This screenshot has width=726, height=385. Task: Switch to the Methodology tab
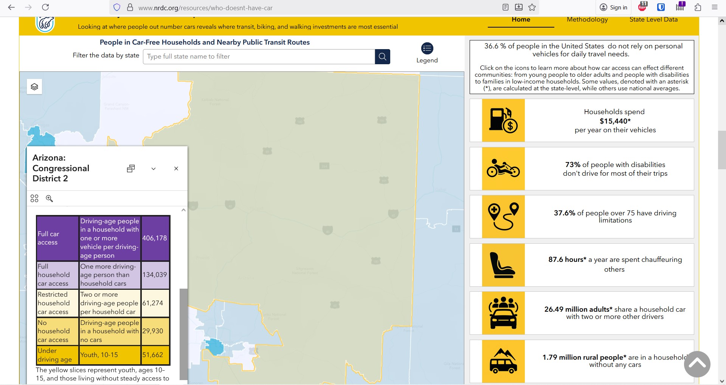587,20
